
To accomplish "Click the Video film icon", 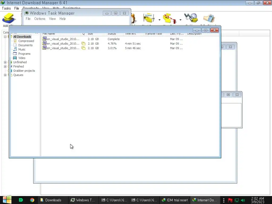I will coord(15,58).
